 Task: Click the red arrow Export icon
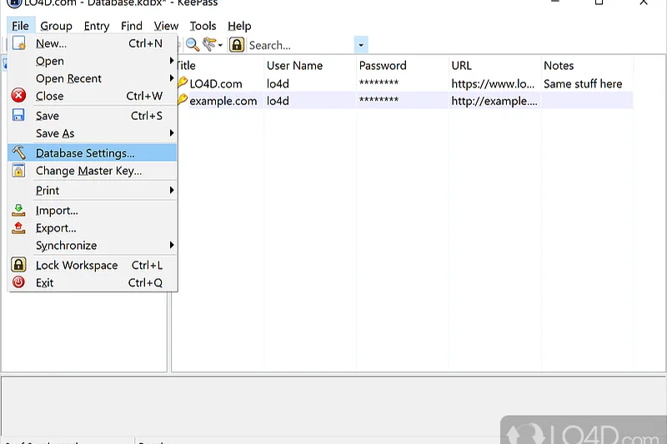pos(18,227)
